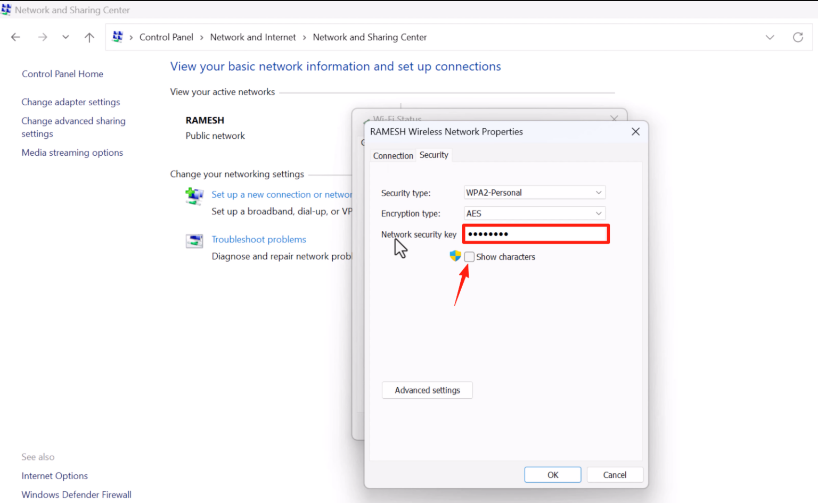The height and width of the screenshot is (503, 818).
Task: Open Media streaming options
Action: [72, 153]
